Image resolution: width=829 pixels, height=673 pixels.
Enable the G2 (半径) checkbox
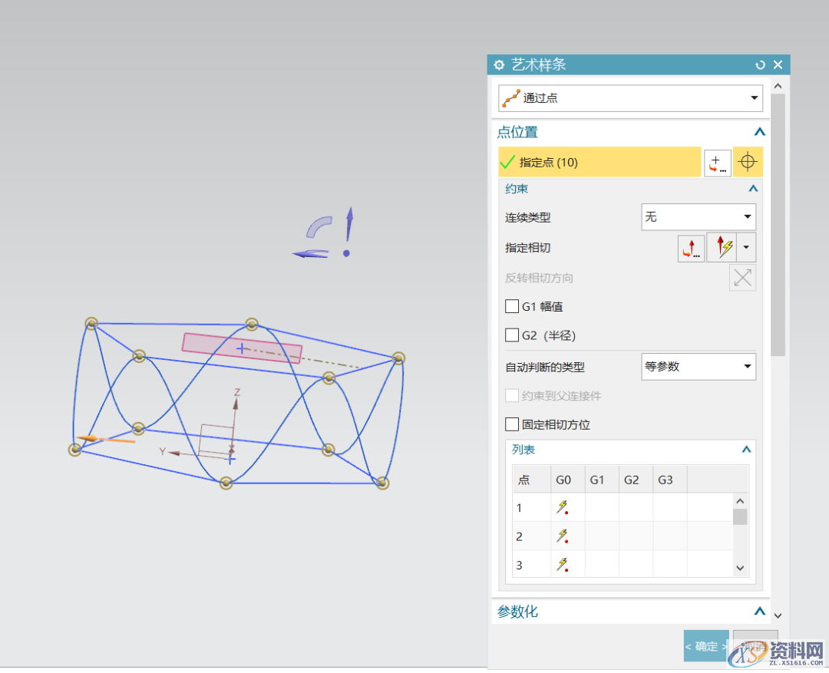click(512, 335)
